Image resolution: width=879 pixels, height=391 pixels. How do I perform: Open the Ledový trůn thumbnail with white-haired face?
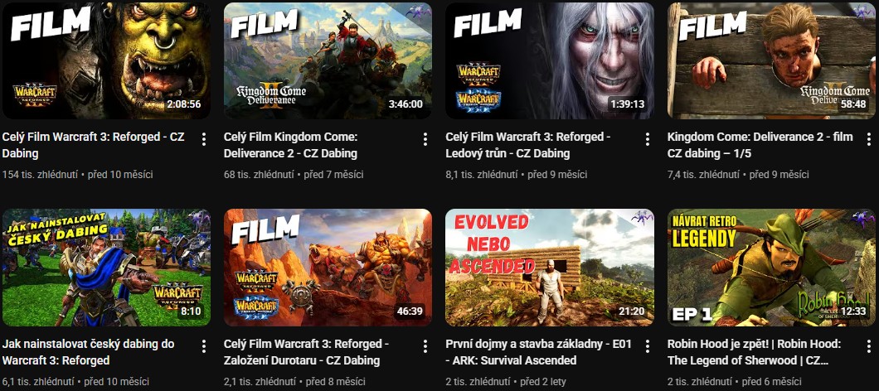pos(549,60)
